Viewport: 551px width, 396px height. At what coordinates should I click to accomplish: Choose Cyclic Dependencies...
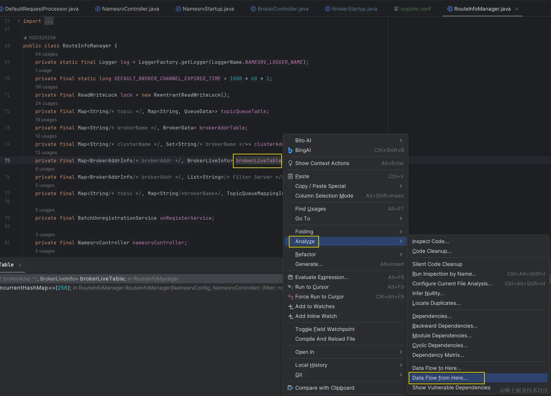[x=478, y=345]
